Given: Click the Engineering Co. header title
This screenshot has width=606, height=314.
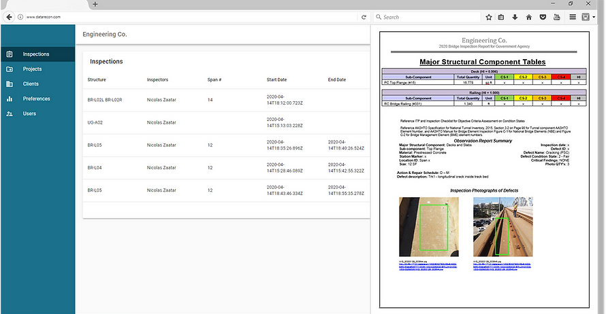Looking at the screenshot, I should click(x=105, y=35).
